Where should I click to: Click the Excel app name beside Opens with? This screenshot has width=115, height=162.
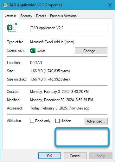click(42, 50)
